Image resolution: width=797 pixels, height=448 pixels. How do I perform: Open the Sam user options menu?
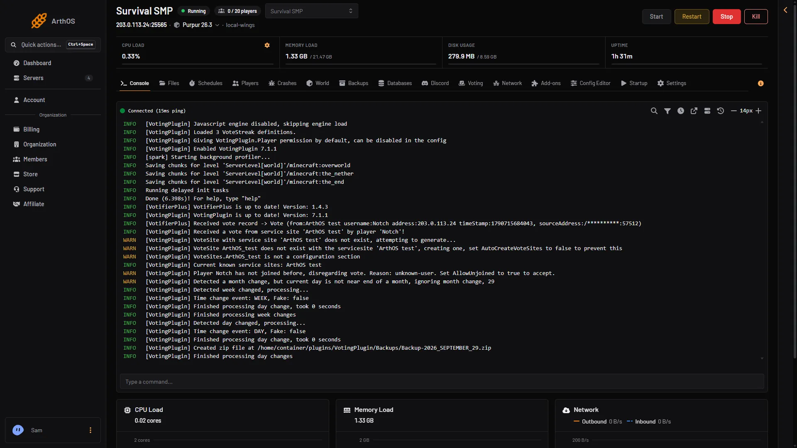coord(90,430)
